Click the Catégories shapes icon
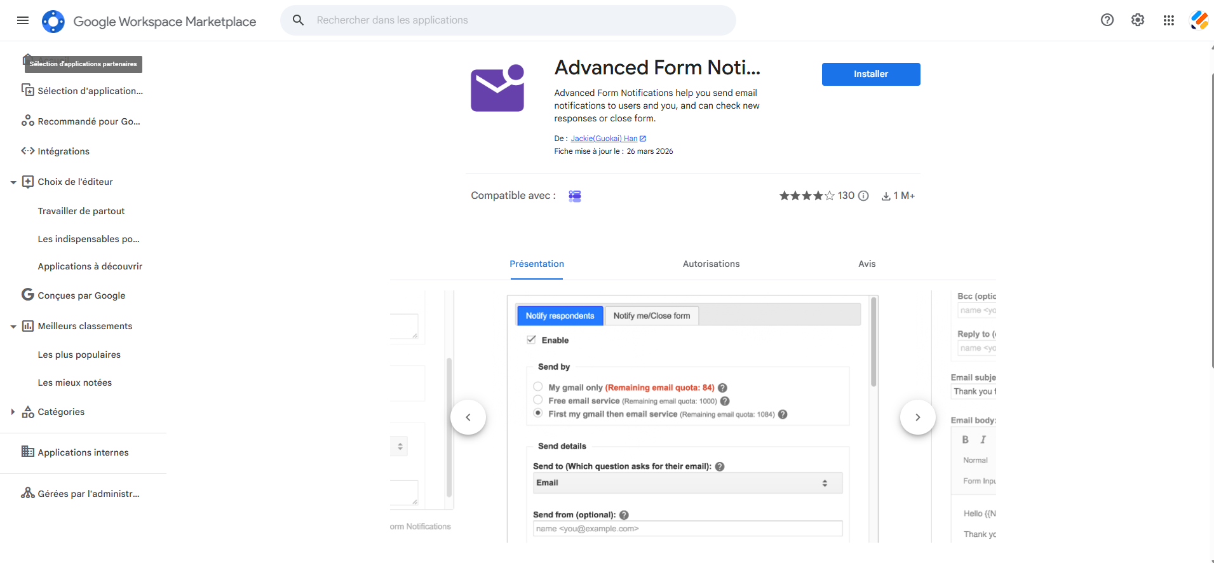The height and width of the screenshot is (563, 1214). (28, 412)
